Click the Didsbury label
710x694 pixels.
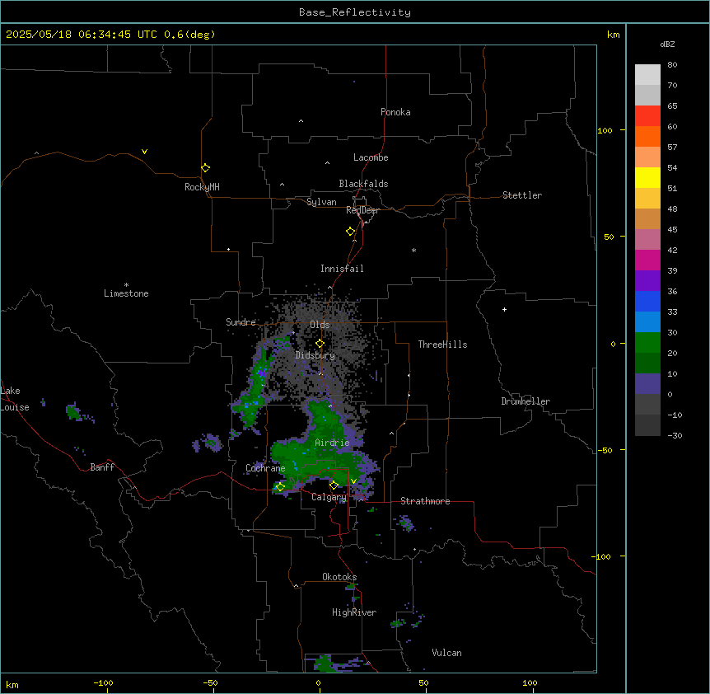point(315,355)
